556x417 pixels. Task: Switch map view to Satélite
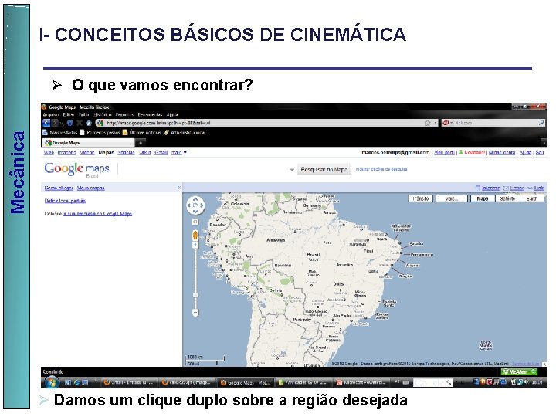[x=507, y=199]
